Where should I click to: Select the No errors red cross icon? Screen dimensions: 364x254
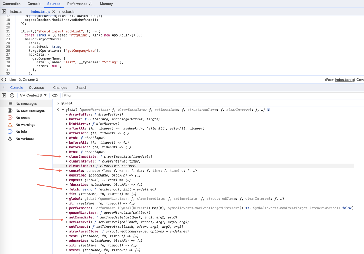[x=10, y=118]
